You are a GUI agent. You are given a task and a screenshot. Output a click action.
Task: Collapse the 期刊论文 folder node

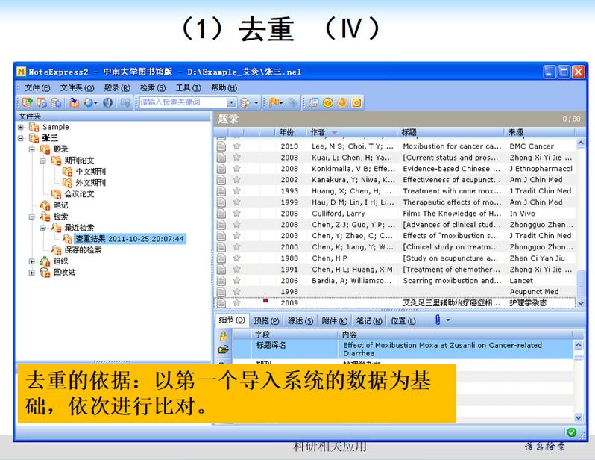pos(43,161)
